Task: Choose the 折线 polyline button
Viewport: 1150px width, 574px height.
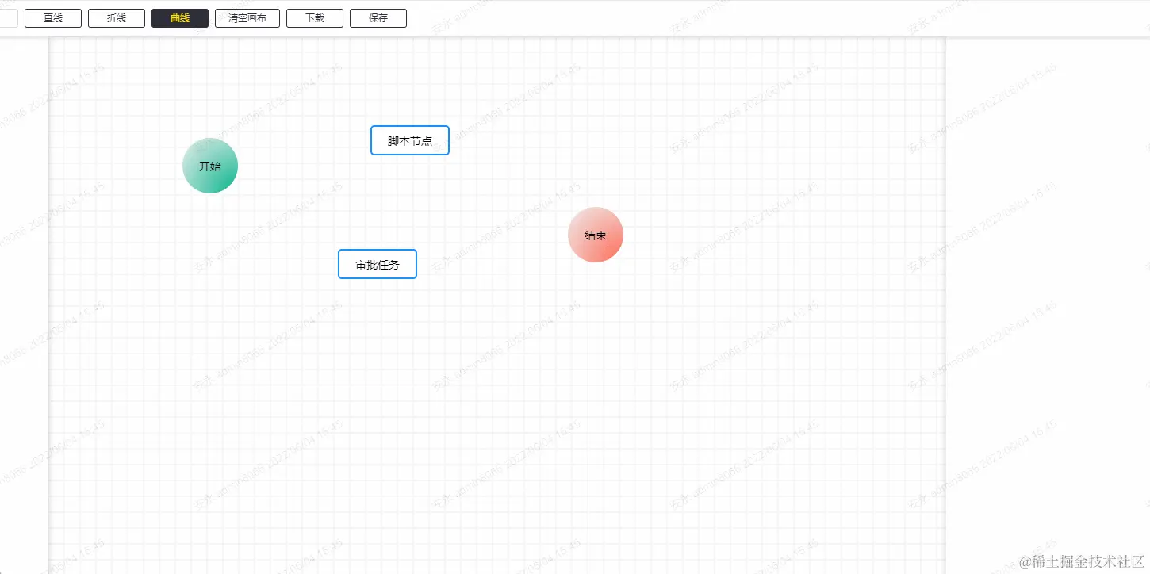Action: coord(117,18)
